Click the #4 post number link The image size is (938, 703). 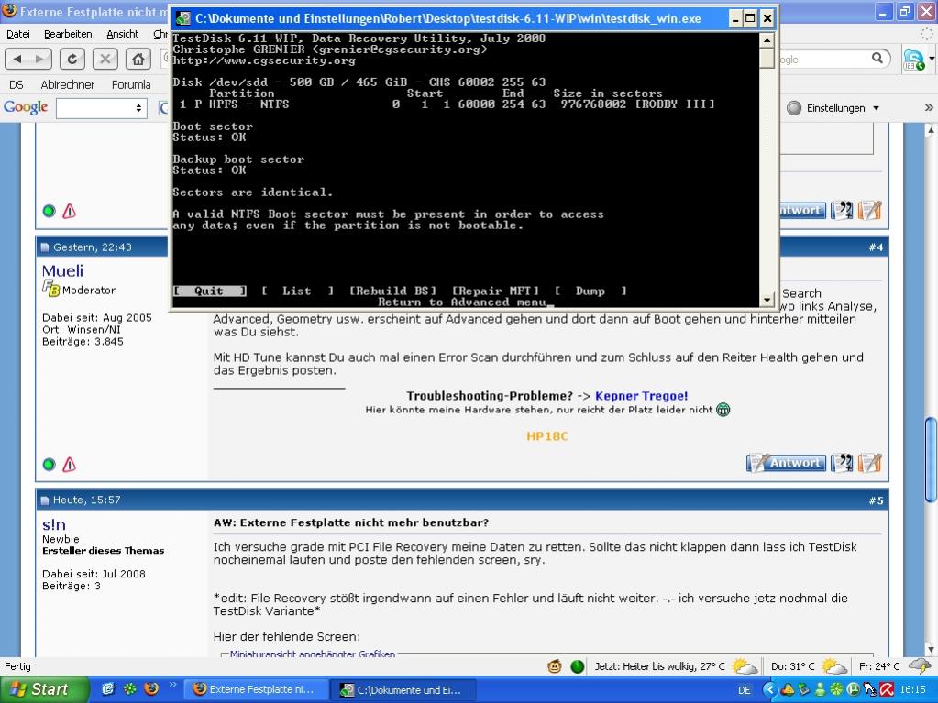pos(876,247)
